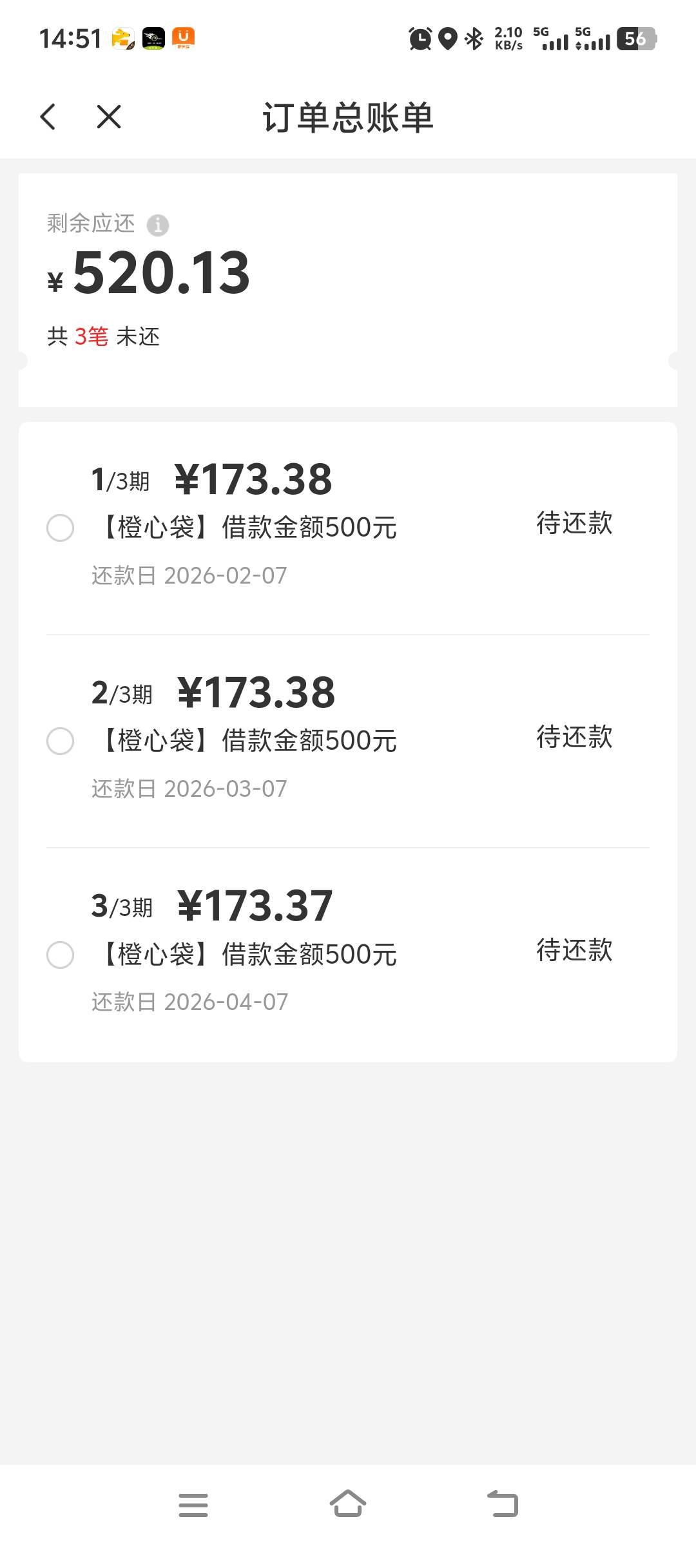This screenshot has height=1546, width=696.
Task: Open 待还款 status for the 2026-02-07 installment
Action: pos(574,523)
